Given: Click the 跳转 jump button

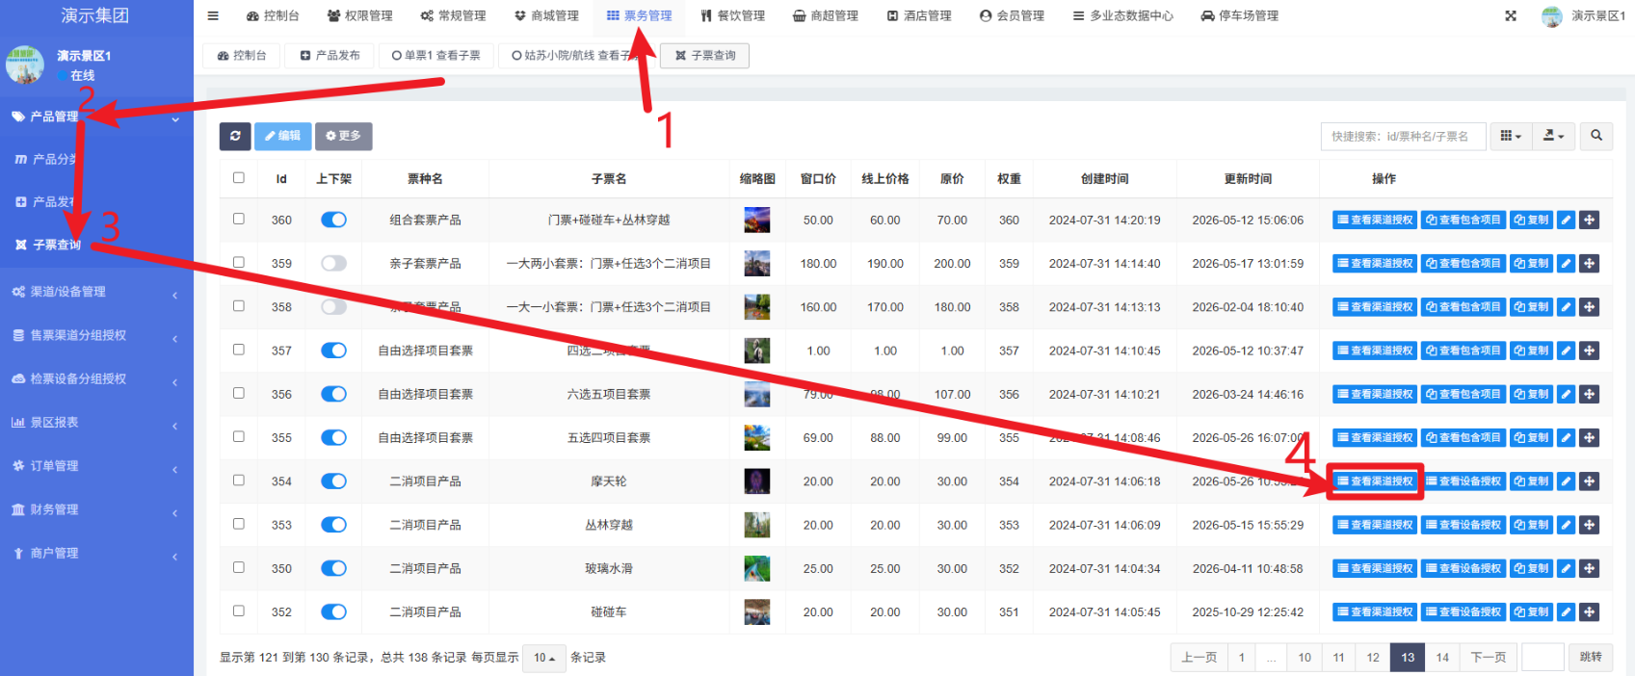Looking at the screenshot, I should [1591, 658].
